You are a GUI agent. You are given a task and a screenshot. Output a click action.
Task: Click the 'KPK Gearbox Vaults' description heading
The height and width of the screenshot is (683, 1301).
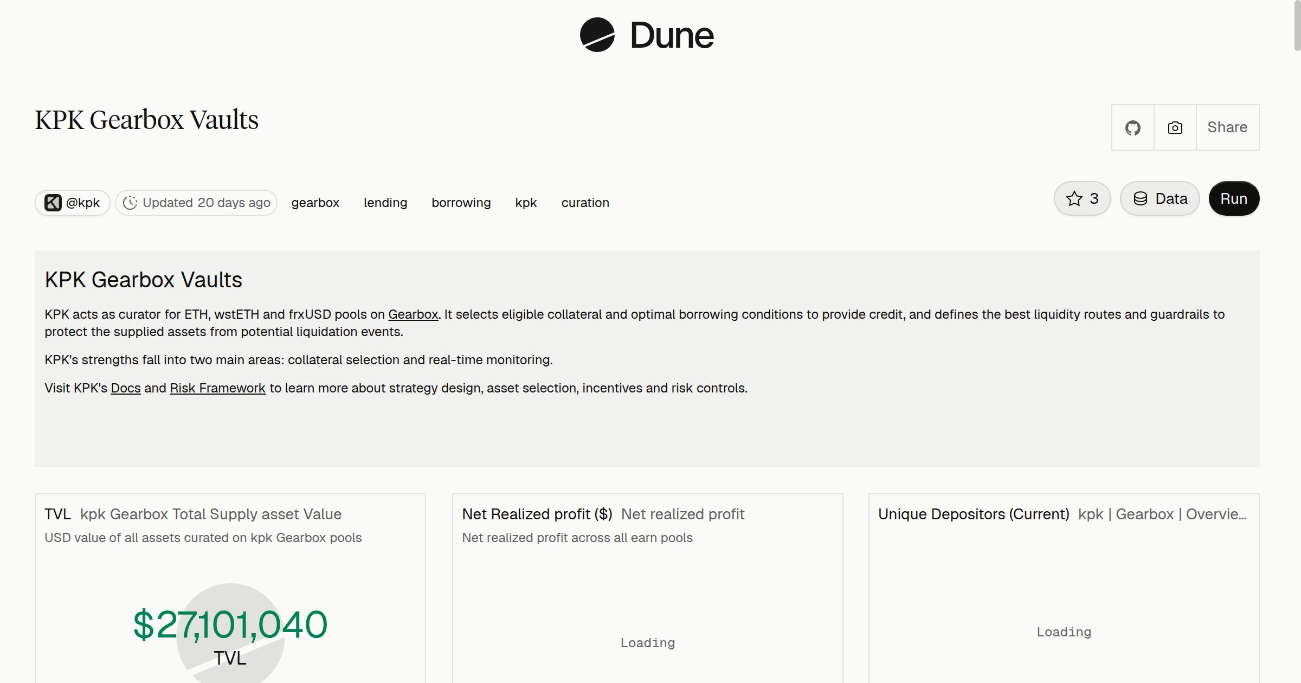144,280
